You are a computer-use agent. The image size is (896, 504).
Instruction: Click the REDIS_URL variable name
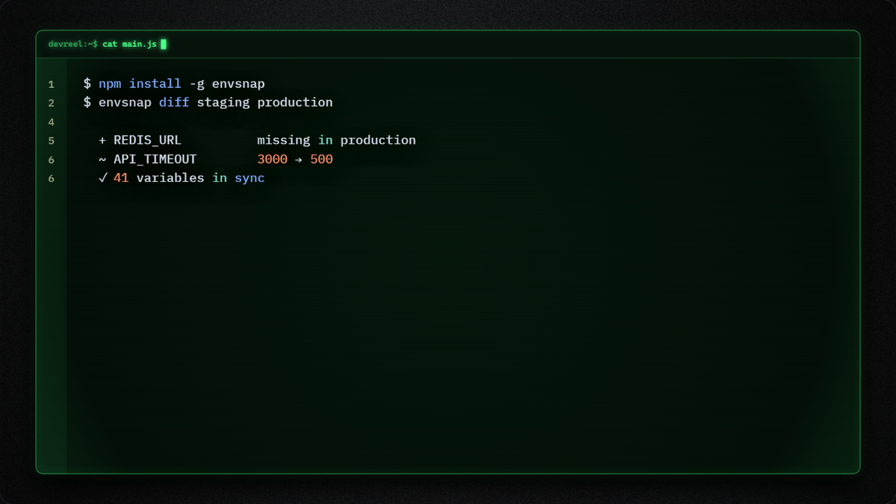click(148, 140)
